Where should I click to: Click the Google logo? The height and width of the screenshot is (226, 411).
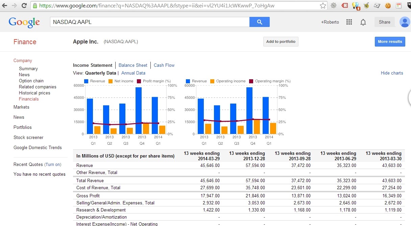pos(24,22)
